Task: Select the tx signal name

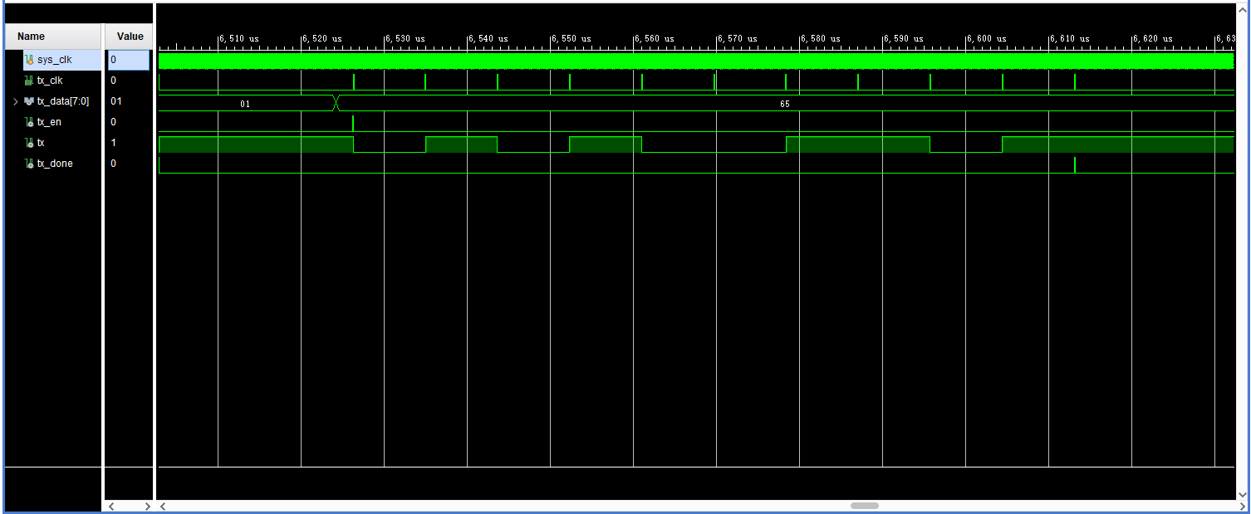Action: point(42,143)
